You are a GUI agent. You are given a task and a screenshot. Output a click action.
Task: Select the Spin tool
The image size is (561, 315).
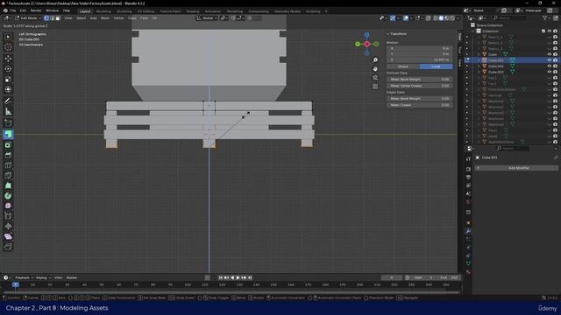tap(8, 196)
